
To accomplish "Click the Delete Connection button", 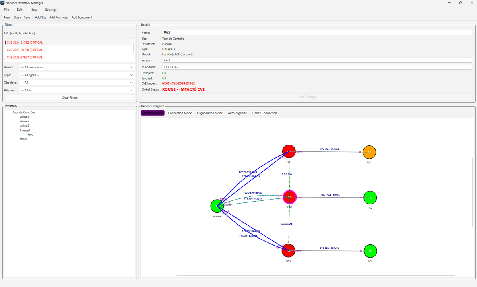I will click(265, 113).
